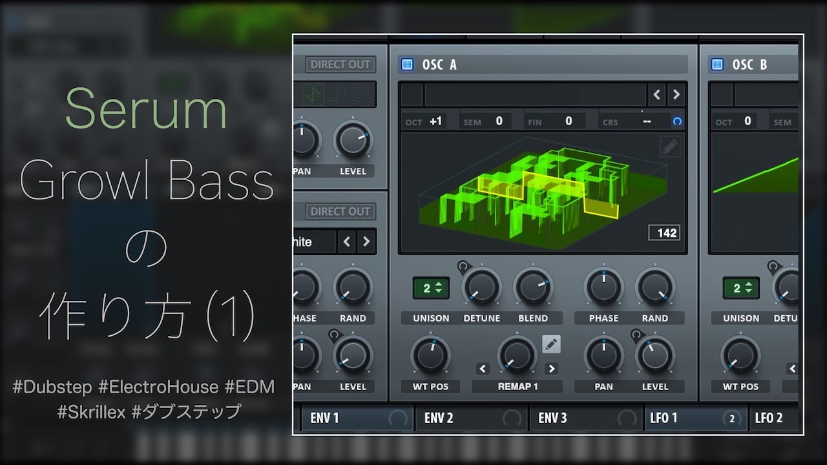Click noise oscillator LEVEL knob
Viewport: 827px width, 465px height.
click(353, 355)
